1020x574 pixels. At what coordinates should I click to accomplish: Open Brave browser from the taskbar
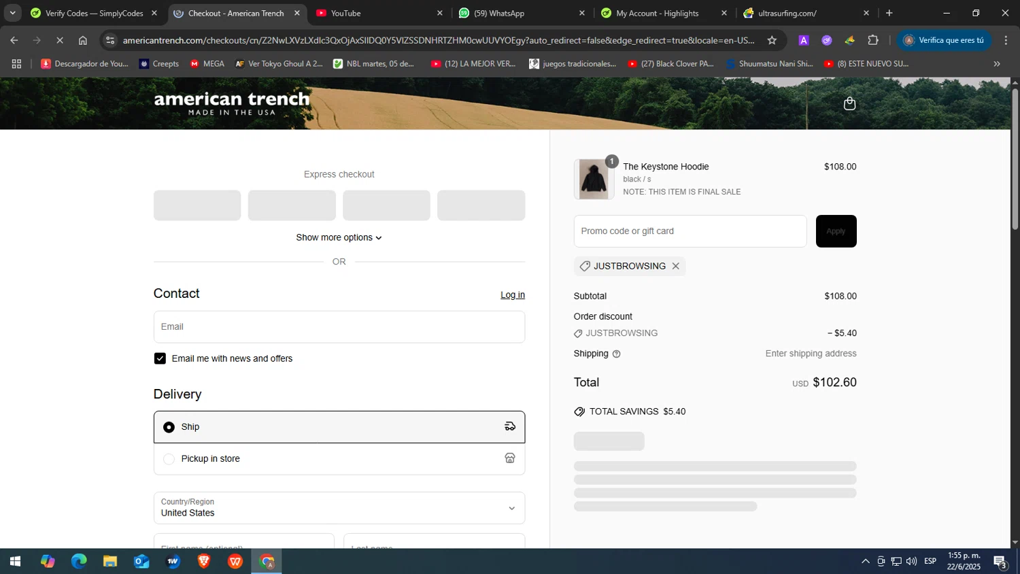tap(204, 561)
